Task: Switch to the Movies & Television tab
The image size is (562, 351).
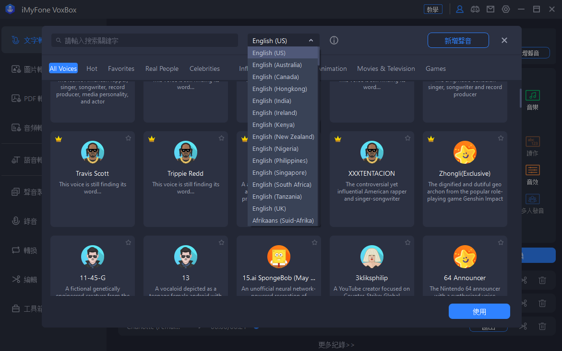Action: (x=386, y=68)
